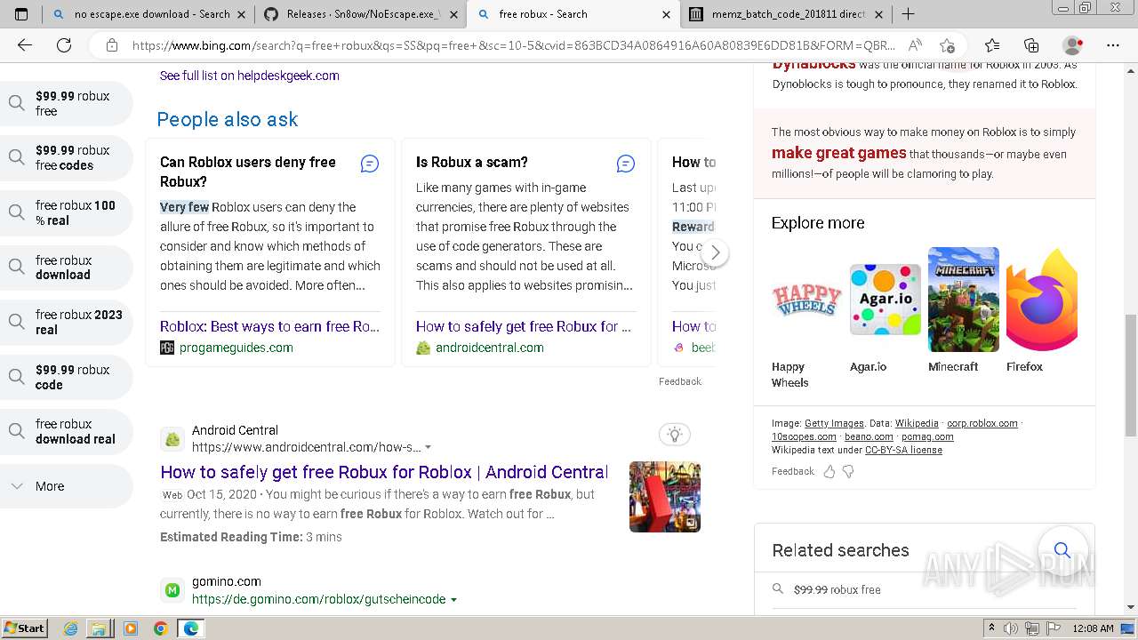Click the site lock icon in the address bar

pyautogui.click(x=112, y=45)
